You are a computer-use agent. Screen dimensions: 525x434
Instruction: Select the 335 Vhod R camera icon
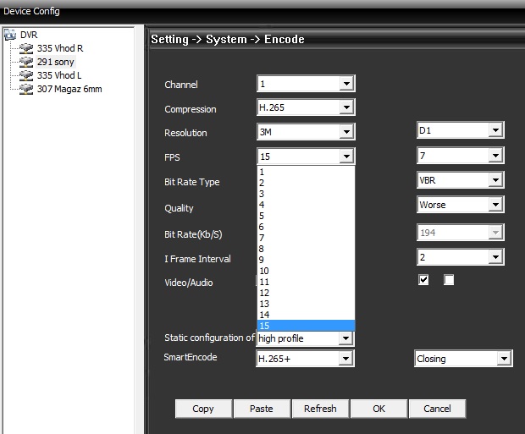(x=25, y=48)
